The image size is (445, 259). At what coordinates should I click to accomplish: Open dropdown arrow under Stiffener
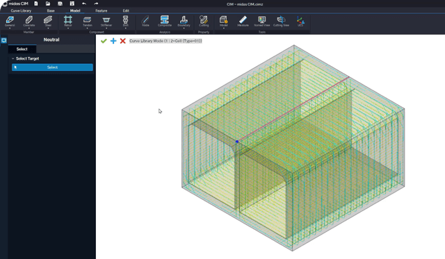(106, 28)
